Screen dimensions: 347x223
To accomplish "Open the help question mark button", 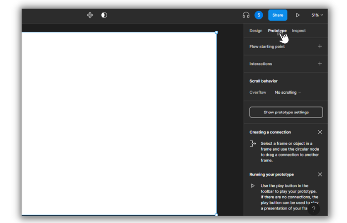I will click(x=313, y=209).
